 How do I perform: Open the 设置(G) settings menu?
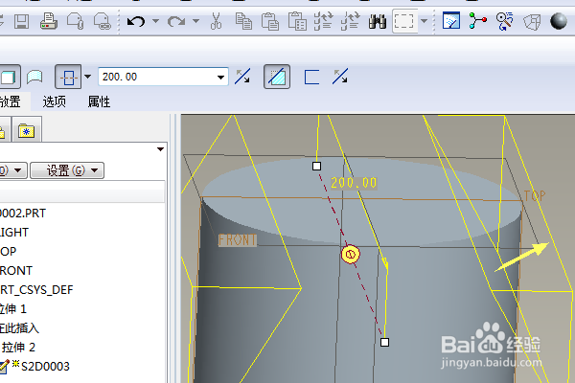tap(67, 170)
